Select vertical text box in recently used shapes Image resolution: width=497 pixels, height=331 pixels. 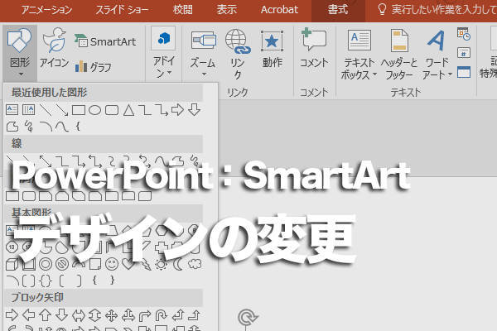[x=28, y=110]
